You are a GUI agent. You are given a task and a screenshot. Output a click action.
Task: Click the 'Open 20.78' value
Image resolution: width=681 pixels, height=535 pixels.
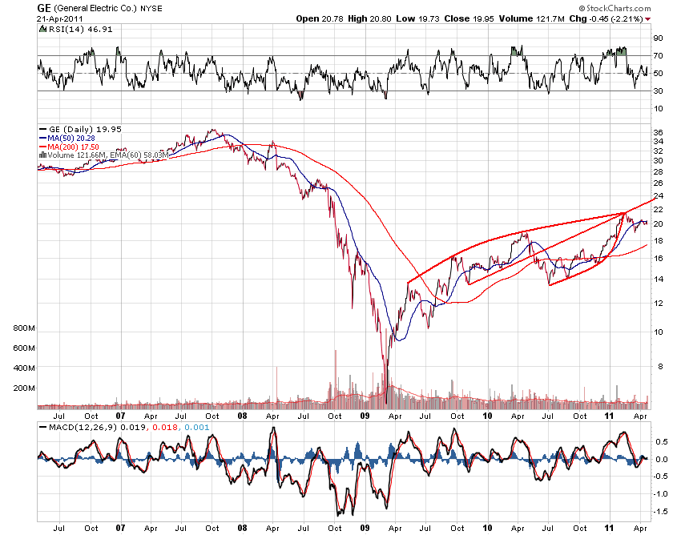point(320,18)
